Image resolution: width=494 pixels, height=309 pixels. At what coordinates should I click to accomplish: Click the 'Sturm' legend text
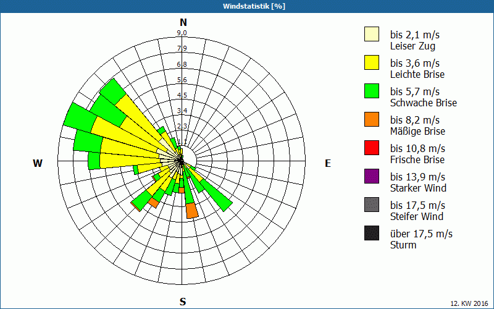403,245
